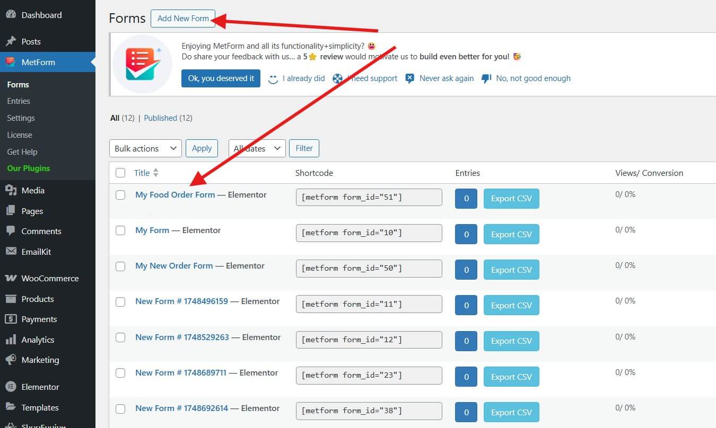The height and width of the screenshot is (428, 716).
Task: Export CSV for My Food Order Form
Action: click(511, 199)
